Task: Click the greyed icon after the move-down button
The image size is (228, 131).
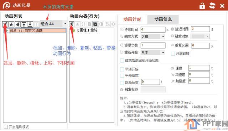Action: pyautogui.click(x=36, y=24)
